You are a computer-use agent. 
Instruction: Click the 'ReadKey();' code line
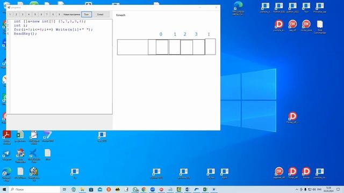coord(25,33)
